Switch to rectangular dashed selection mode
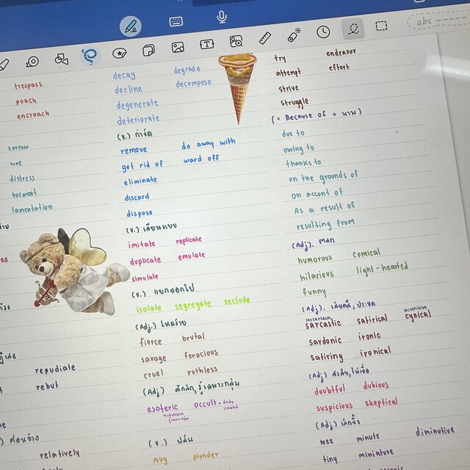 coord(381,26)
